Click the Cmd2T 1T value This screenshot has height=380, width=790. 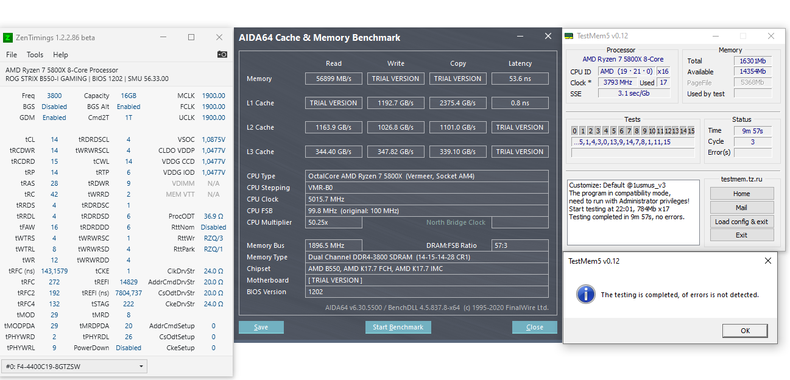tap(129, 118)
